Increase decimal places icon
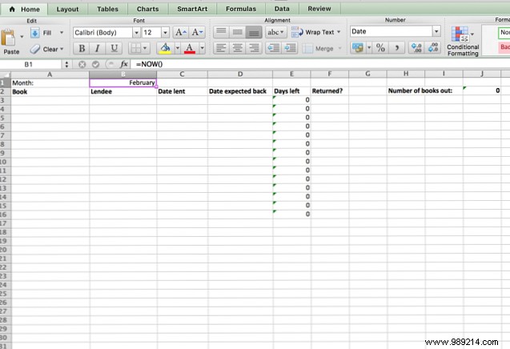 pos(416,48)
